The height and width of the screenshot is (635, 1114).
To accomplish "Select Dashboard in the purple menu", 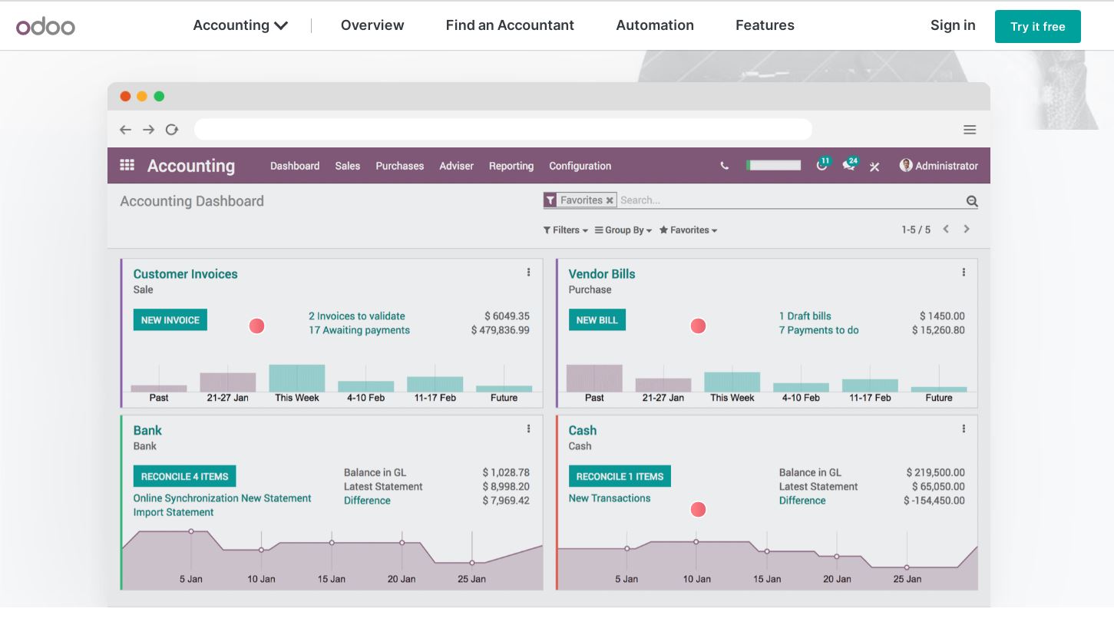I will tap(295, 166).
